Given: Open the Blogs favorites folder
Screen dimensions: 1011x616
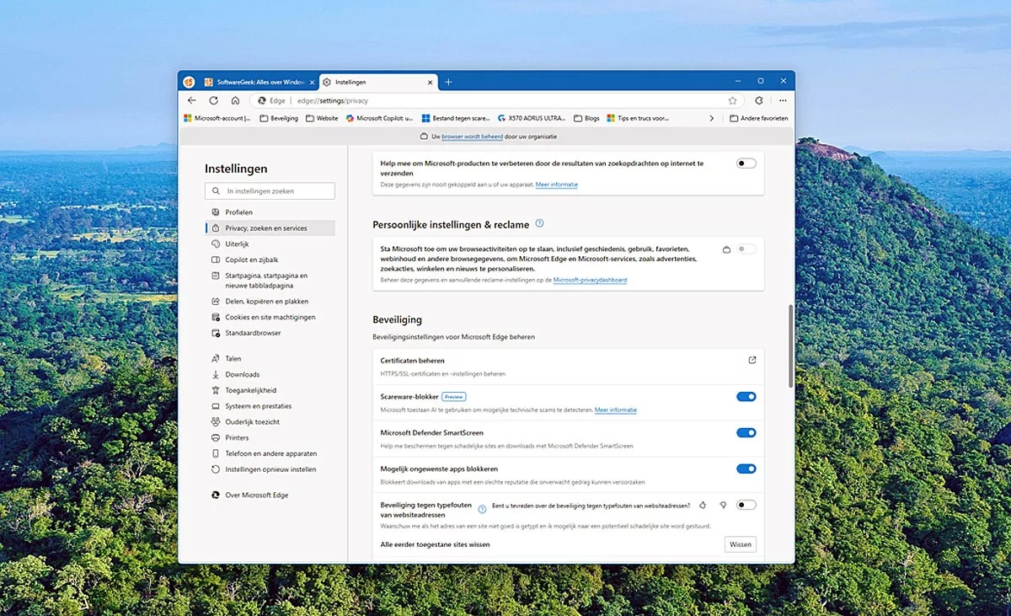Looking at the screenshot, I should click(586, 118).
